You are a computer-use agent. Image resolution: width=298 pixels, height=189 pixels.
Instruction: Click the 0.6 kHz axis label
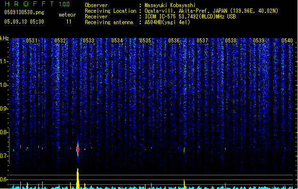[x=4, y=180]
